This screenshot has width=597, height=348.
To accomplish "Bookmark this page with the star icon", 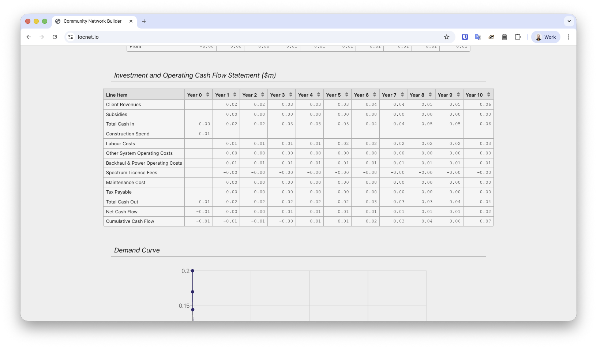I will click(447, 37).
